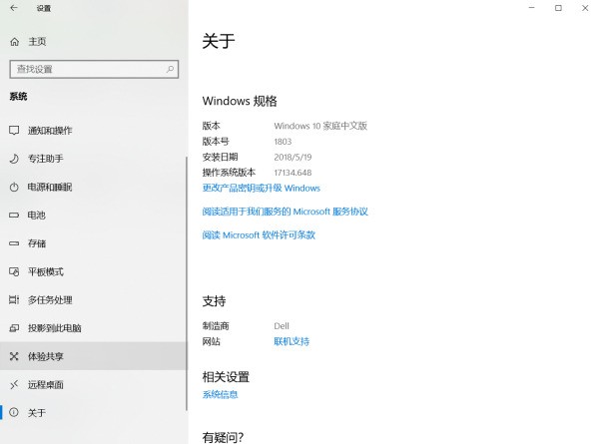Viewport: 599px width, 444px height.
Task: Click the 操作系统版本 label
Action: tap(229, 173)
